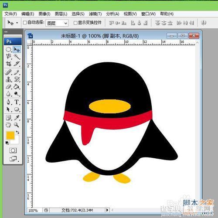
Task: Open the 分析(A) menu
Action: pyautogui.click(x=112, y=14)
